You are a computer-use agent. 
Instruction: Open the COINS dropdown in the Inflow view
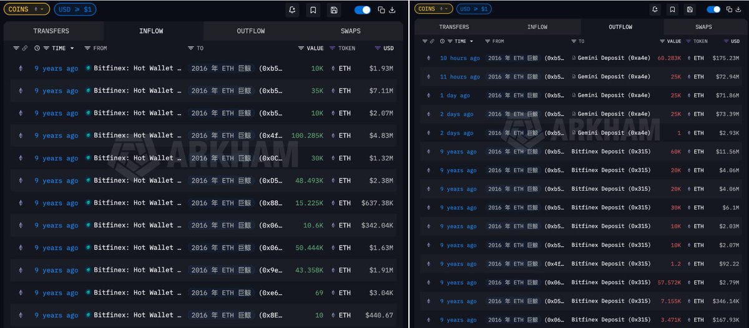tap(26, 9)
